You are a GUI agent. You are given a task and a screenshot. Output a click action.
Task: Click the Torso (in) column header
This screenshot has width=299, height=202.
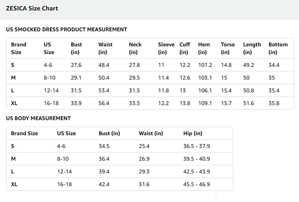point(228,48)
